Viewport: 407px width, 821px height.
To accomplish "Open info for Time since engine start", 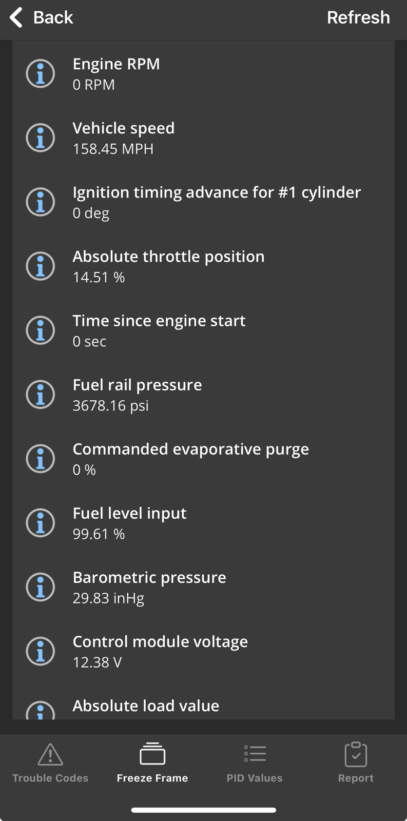I will click(x=41, y=330).
